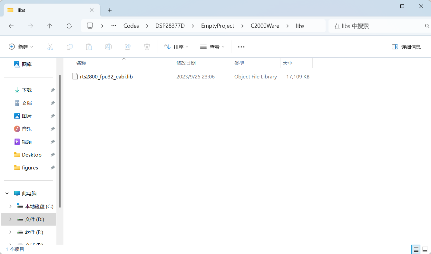Switch to details list view layout

point(416,249)
